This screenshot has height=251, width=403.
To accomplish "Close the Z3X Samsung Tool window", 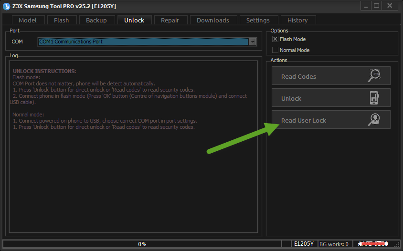I will (390, 6).
